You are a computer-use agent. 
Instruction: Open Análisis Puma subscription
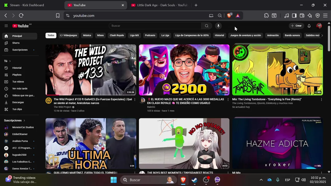click(x=20, y=141)
